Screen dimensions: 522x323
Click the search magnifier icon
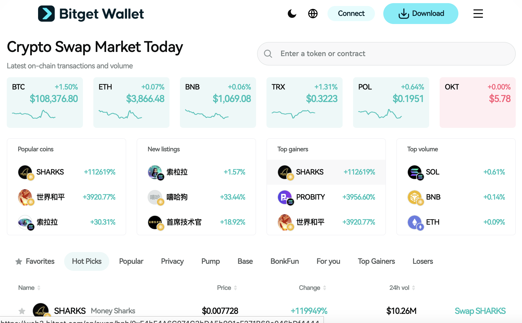click(268, 54)
